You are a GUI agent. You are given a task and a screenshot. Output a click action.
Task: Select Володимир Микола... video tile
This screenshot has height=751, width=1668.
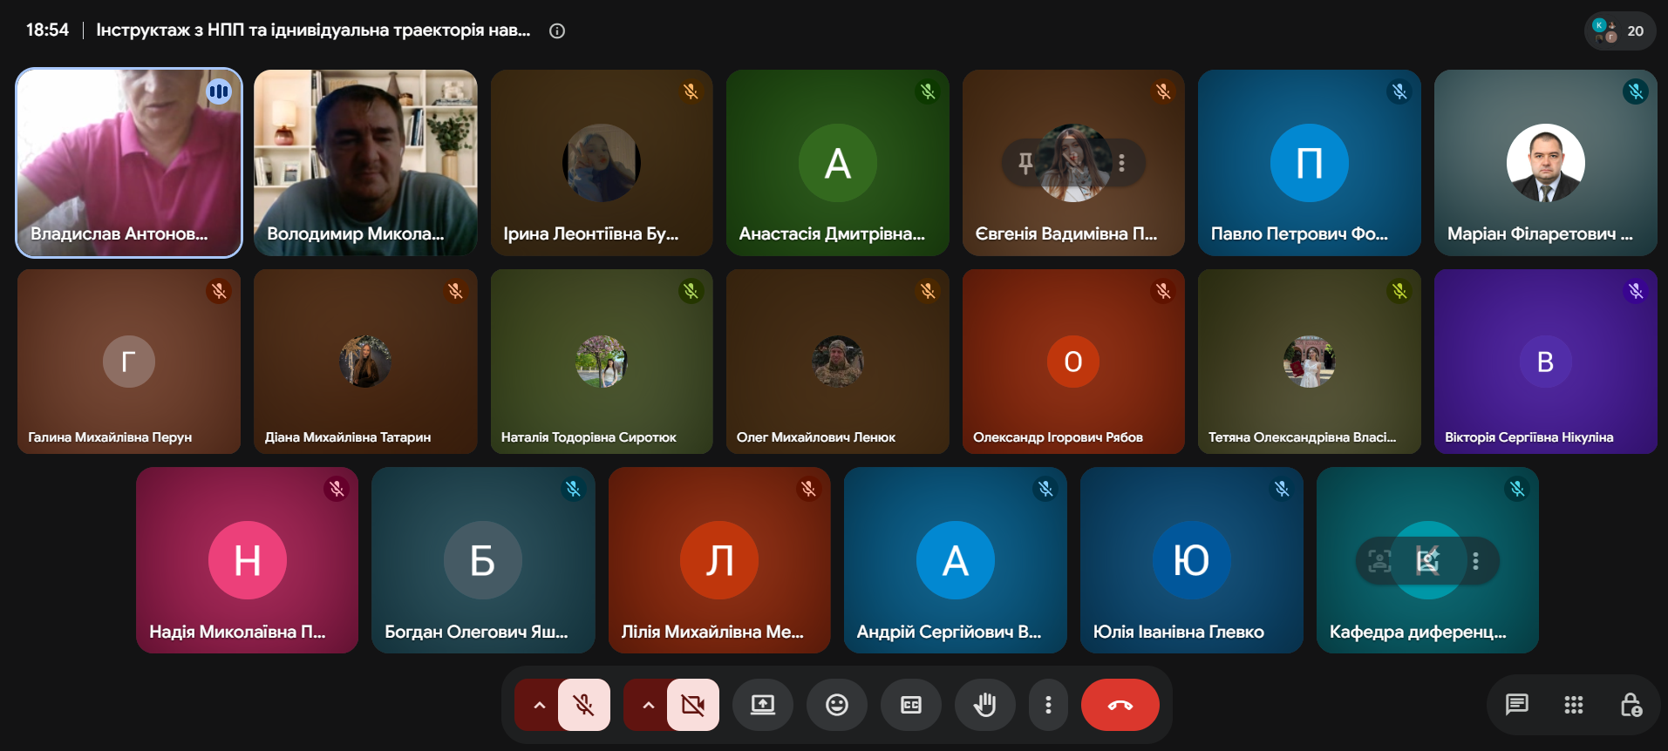[365, 163]
